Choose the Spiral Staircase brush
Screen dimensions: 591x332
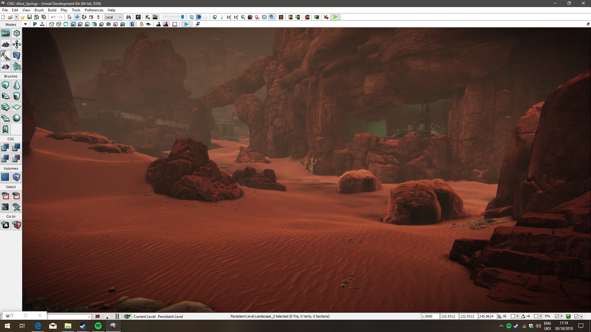point(6,118)
